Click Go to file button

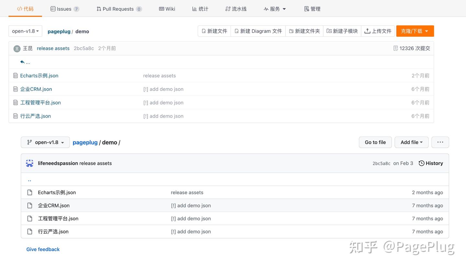[x=375, y=142]
